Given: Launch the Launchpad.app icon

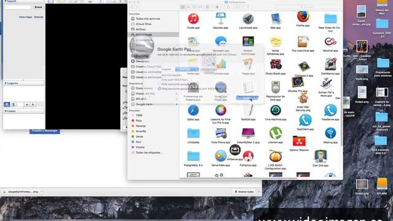Looking at the screenshot, I should (x=248, y=19).
